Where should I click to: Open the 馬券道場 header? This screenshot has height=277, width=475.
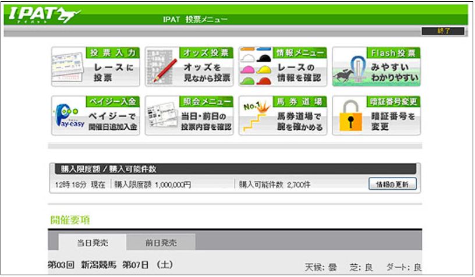[x=300, y=101]
